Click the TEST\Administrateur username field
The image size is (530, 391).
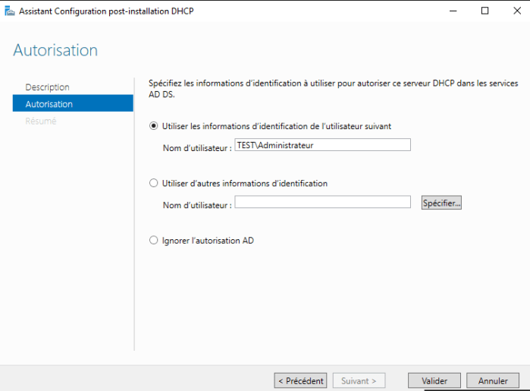[322, 145]
